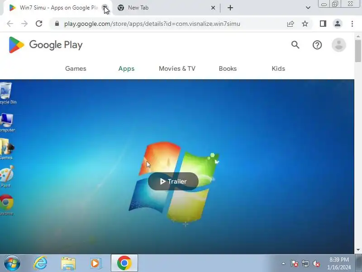Screen dimensions: 362x272
Task: Open the Books category
Action: pos(228,69)
